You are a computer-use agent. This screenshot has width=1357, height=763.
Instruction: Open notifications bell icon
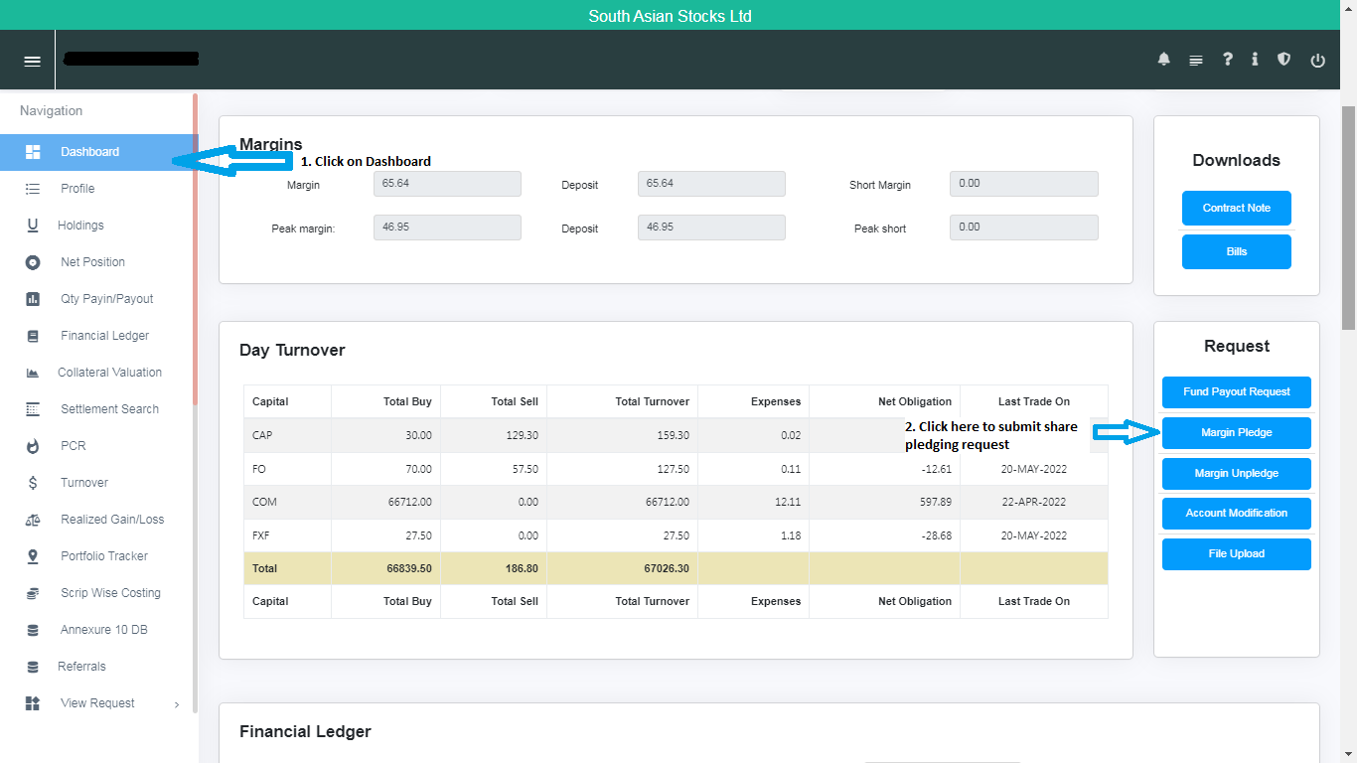point(1164,60)
